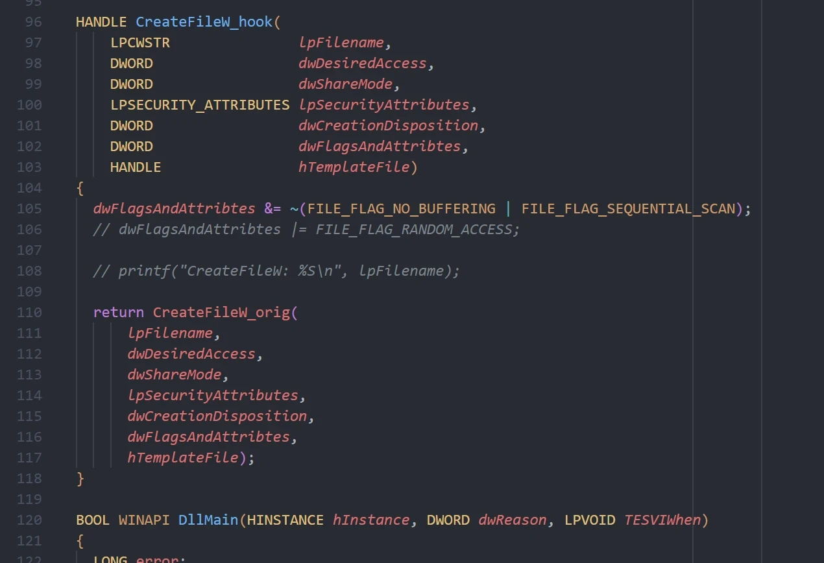Click lpSecurityAttributes parameter on line 100
824x563 pixels.
click(x=384, y=105)
